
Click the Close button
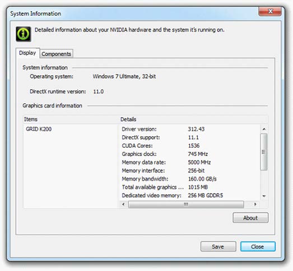[258, 246]
